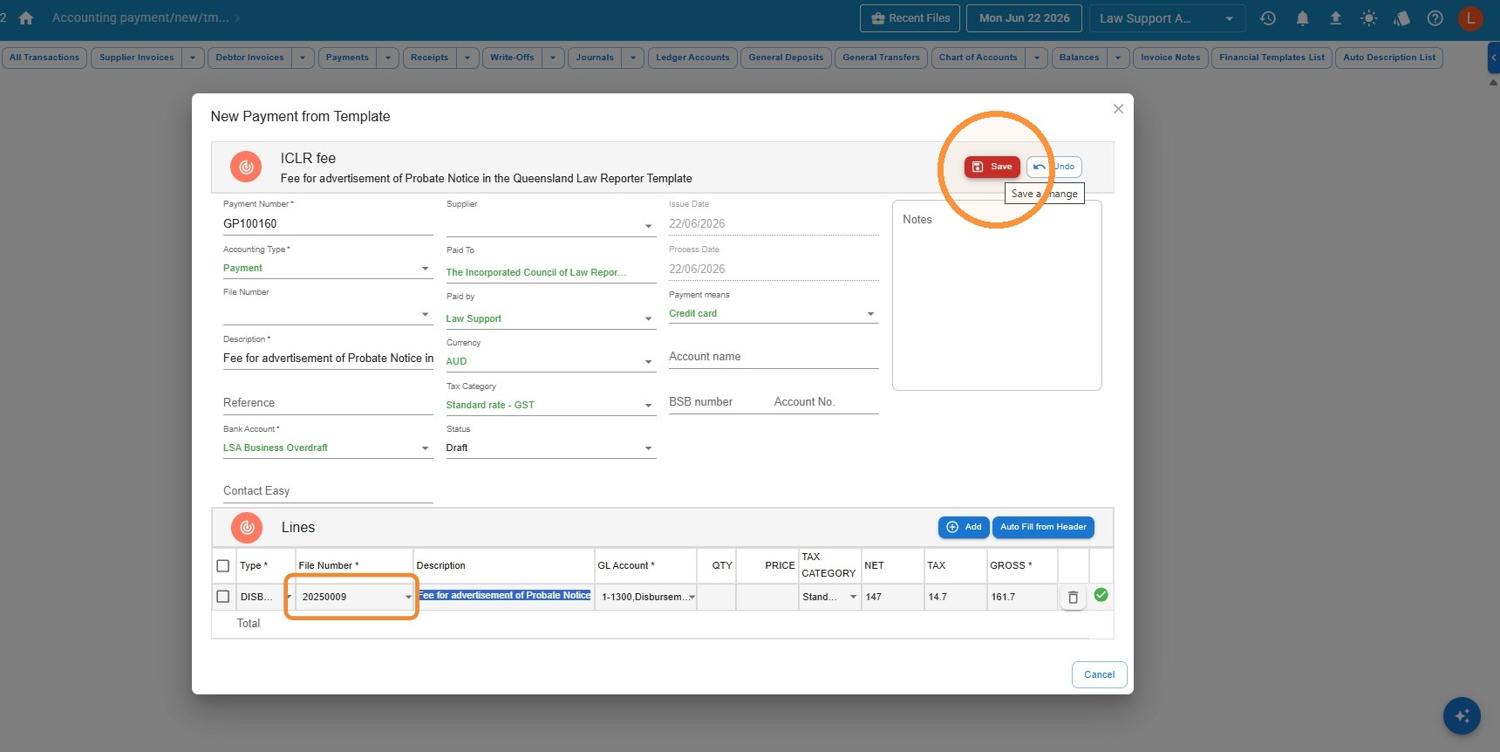Click the Payment Number field GP100160

pos(328,224)
